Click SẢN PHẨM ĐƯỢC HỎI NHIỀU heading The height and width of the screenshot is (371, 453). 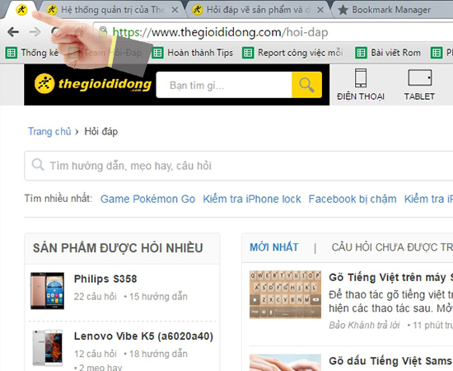pos(118,248)
